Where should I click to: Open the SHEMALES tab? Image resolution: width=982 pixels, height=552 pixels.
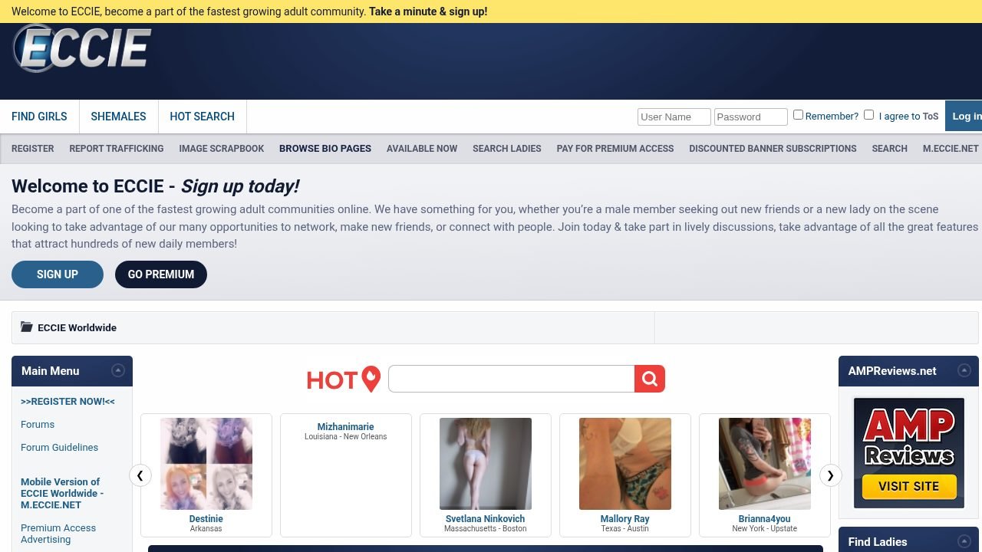pos(118,117)
